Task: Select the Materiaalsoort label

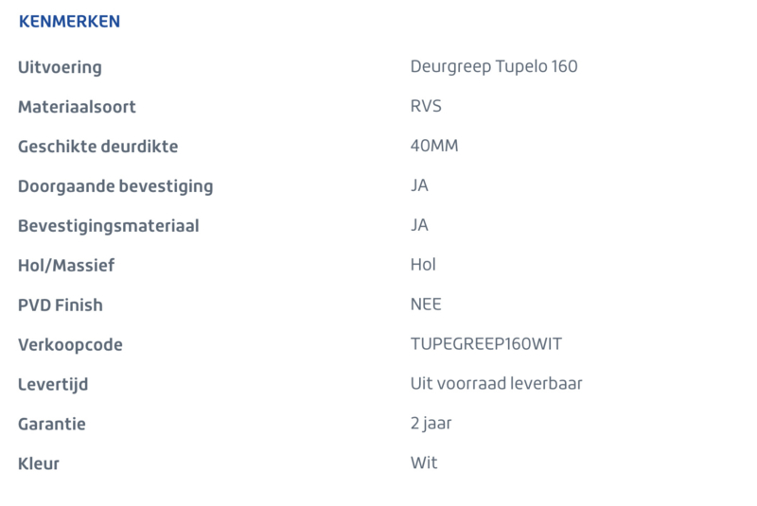Action: pos(77,107)
